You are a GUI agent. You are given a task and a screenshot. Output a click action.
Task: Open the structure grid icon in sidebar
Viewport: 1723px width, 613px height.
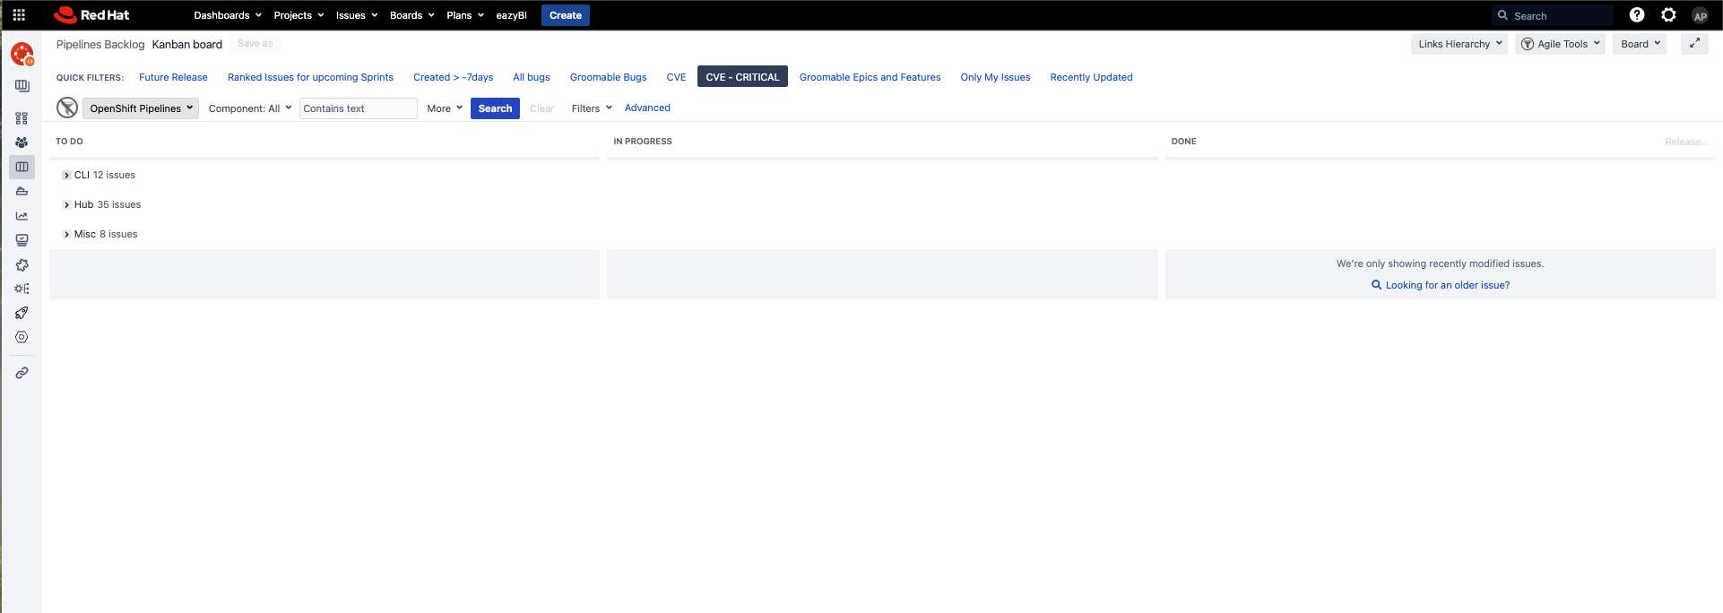coord(22,118)
